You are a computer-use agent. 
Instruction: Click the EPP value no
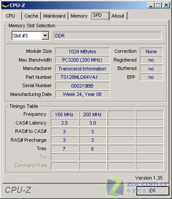(151, 77)
